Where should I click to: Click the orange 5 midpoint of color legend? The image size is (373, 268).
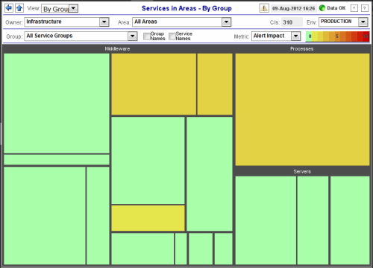click(336, 36)
